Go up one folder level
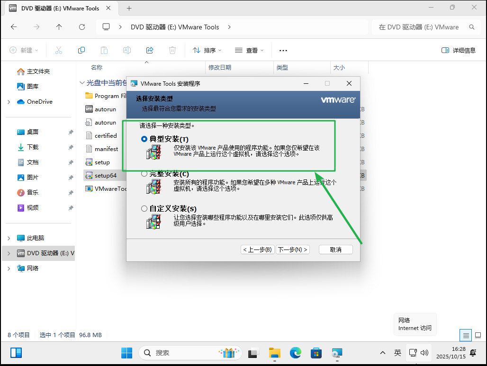This screenshot has height=366, width=487. pyautogui.click(x=59, y=27)
